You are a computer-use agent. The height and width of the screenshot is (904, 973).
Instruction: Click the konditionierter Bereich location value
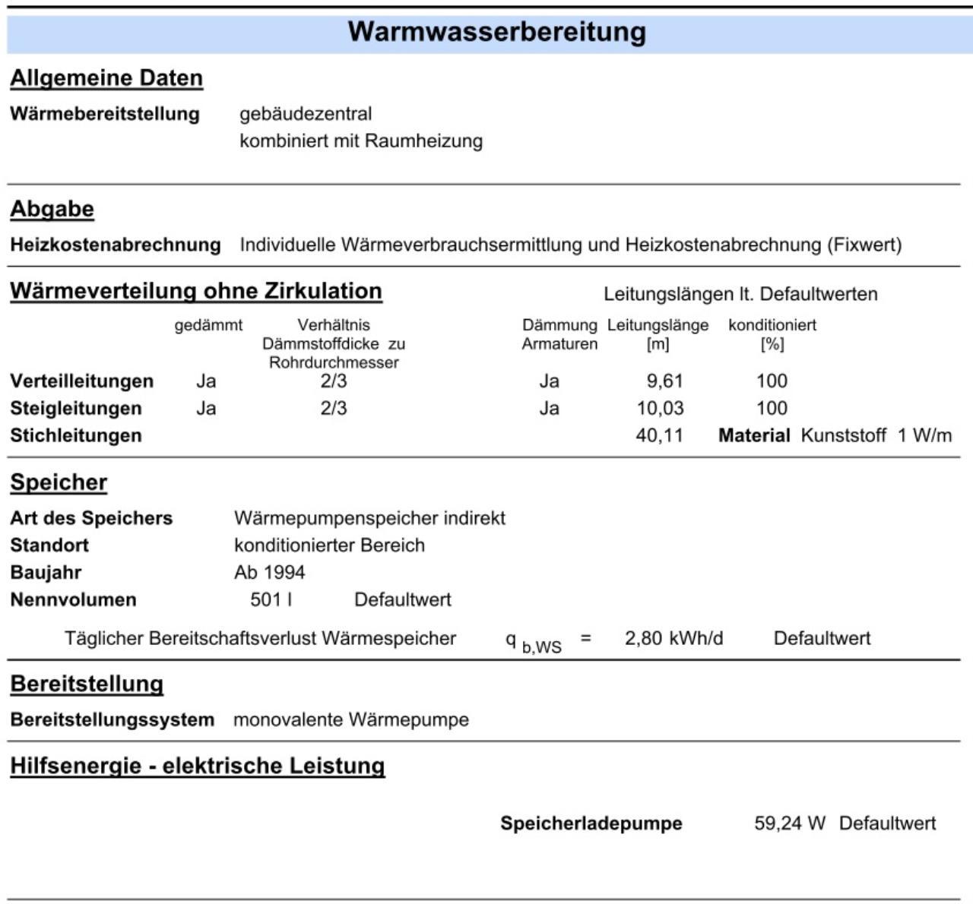coord(329,545)
